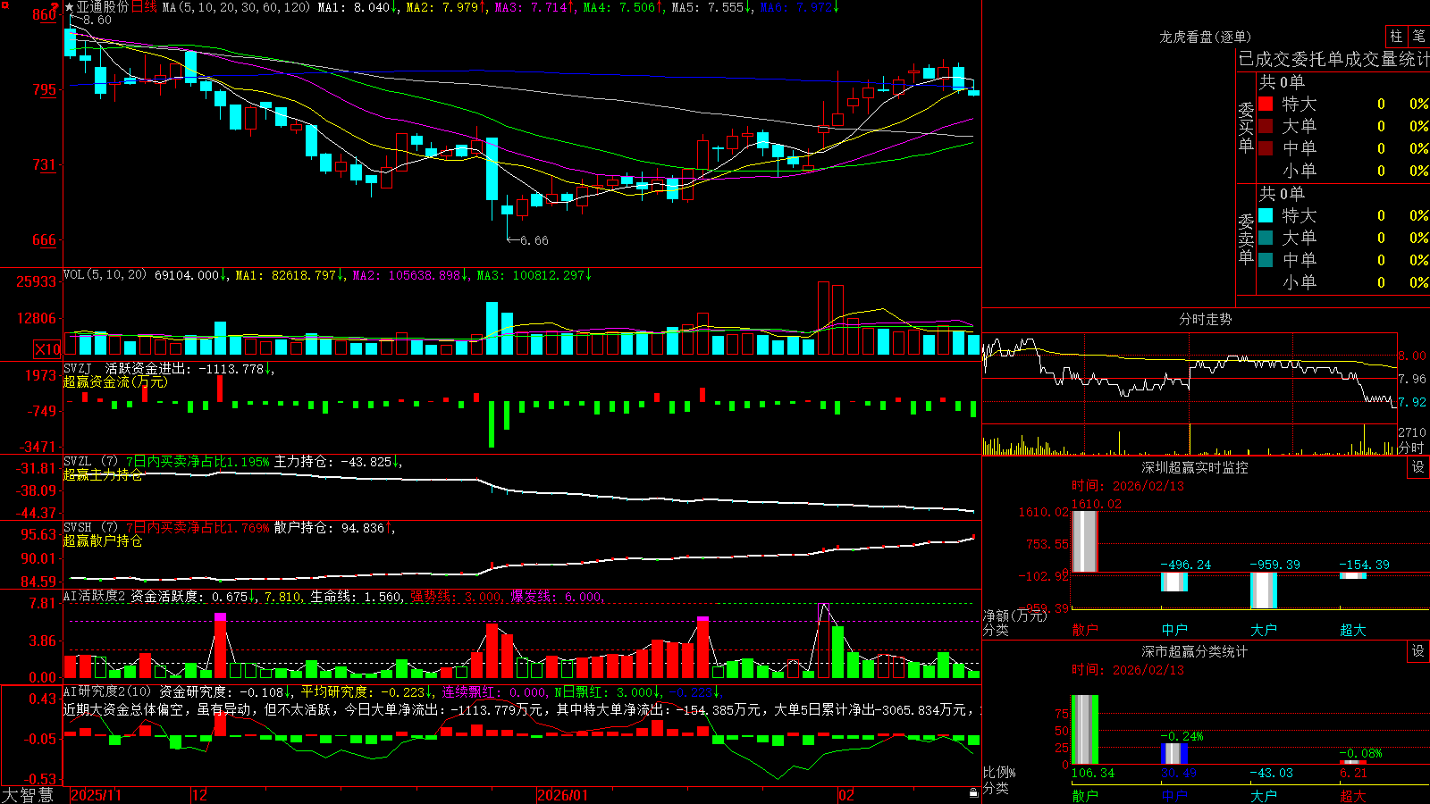Click the 7.92 intraday price label
Viewport: 1430px width, 804px height.
[x=1412, y=402]
